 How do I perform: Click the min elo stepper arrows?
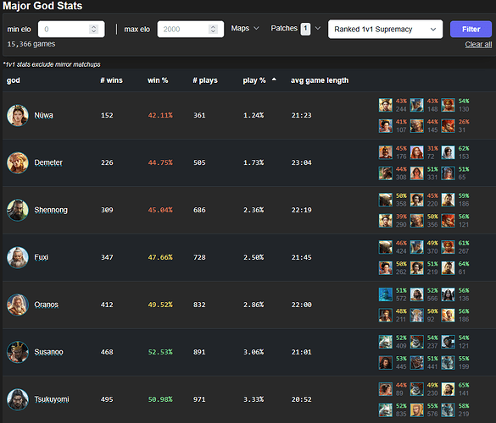(93, 29)
